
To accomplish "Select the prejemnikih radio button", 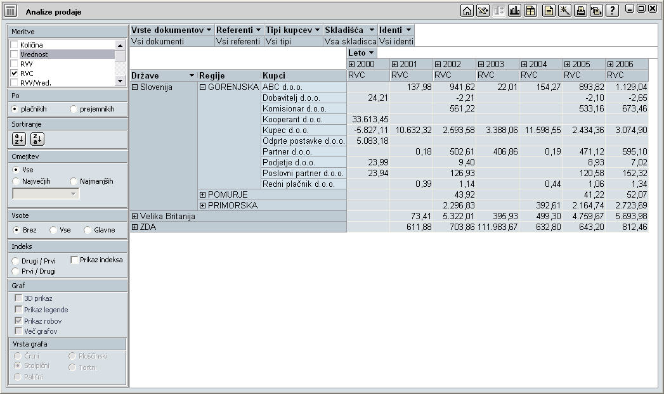I will click(74, 109).
